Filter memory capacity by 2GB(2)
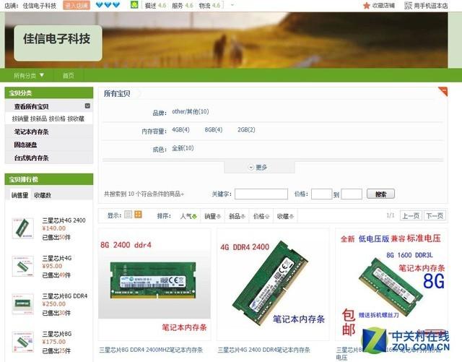 [246, 129]
